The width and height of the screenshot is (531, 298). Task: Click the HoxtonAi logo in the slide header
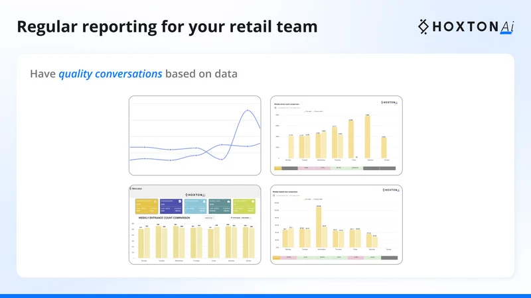(467, 26)
